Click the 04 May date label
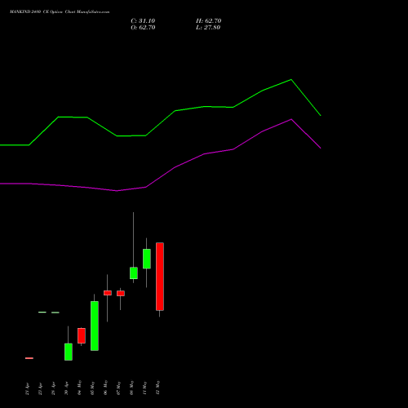The image size is (408, 408). point(80,388)
